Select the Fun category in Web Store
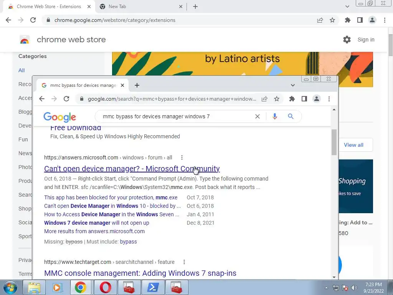Viewport: 393px width, 295px height. coord(23,139)
